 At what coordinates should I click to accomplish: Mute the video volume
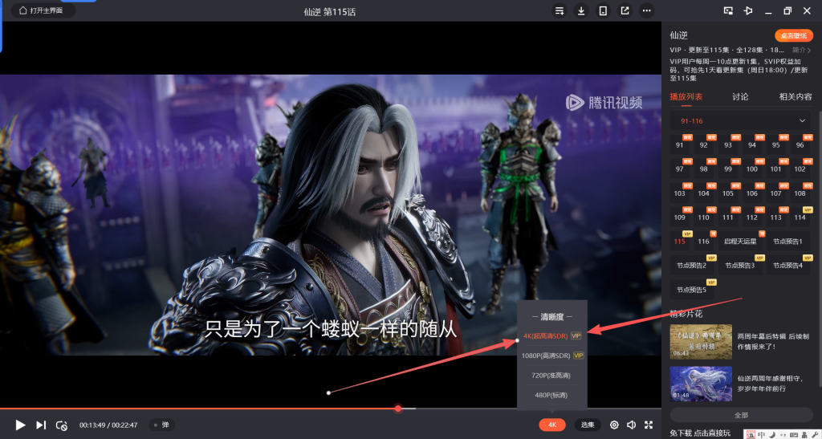631,425
